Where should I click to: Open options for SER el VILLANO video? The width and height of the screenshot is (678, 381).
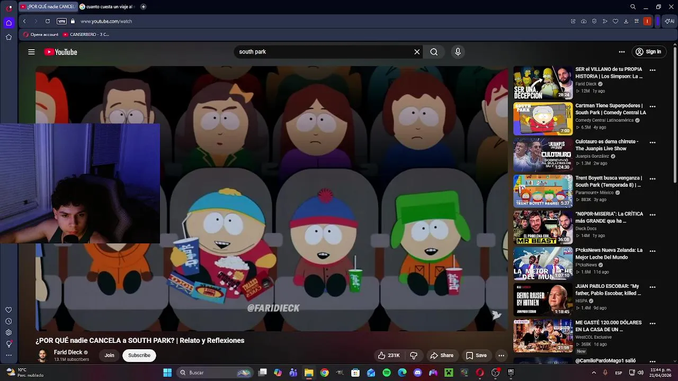tap(653, 70)
